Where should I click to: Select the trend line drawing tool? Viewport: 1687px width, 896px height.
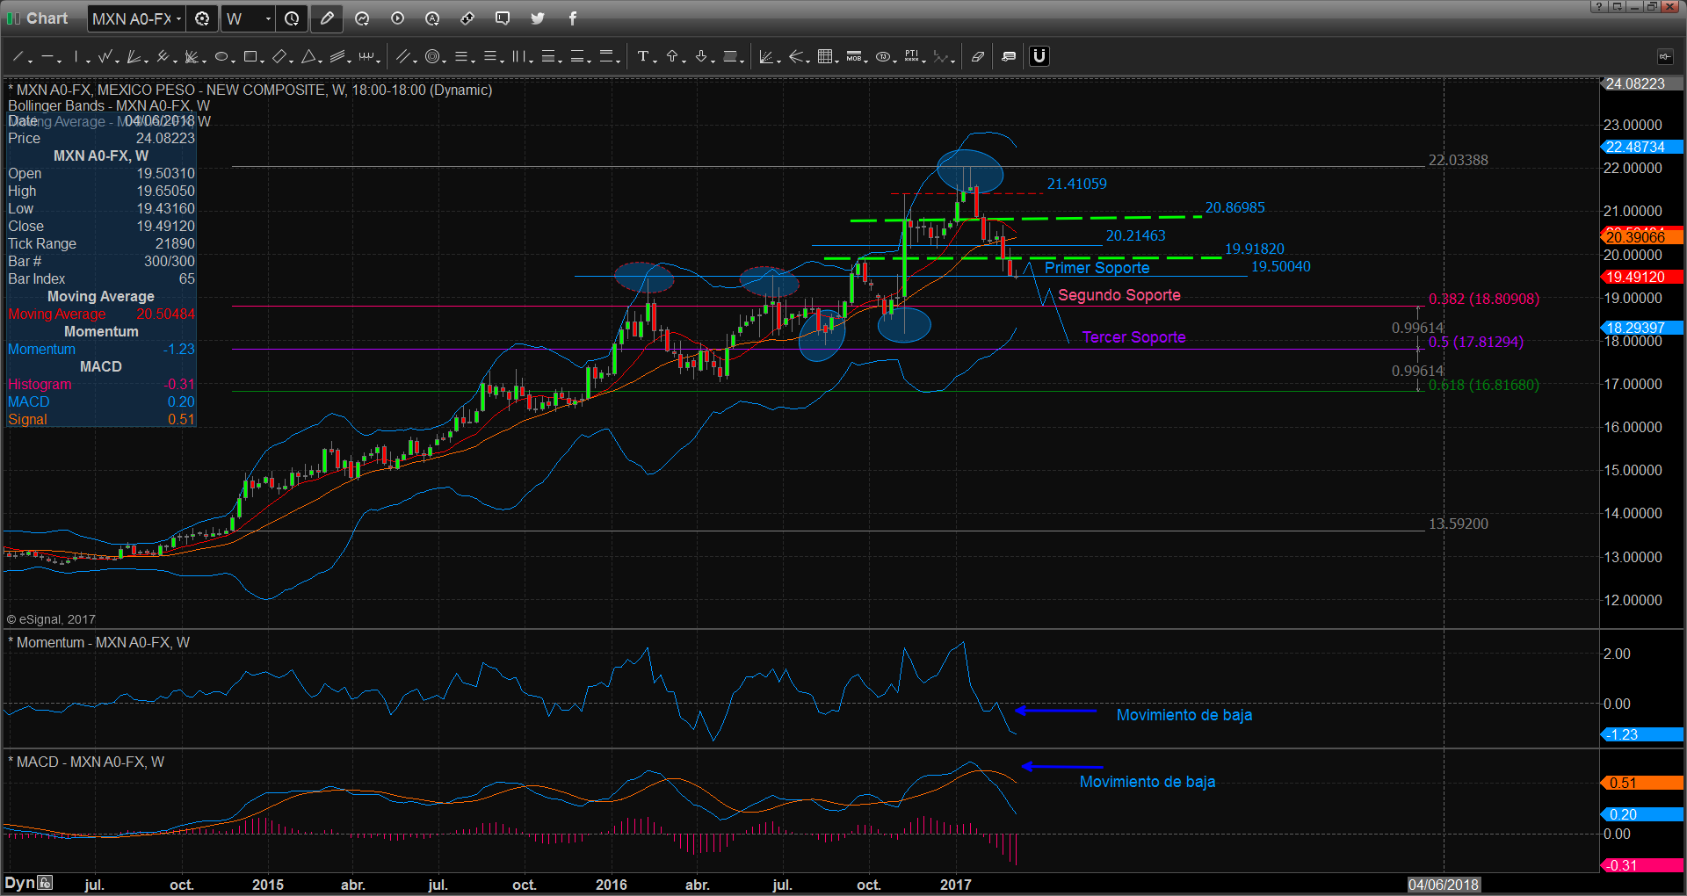tap(17, 57)
